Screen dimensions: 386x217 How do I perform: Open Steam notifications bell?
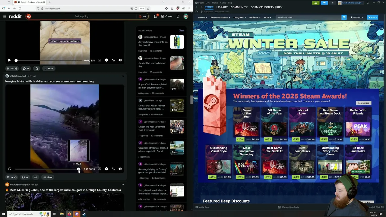click(333, 3)
